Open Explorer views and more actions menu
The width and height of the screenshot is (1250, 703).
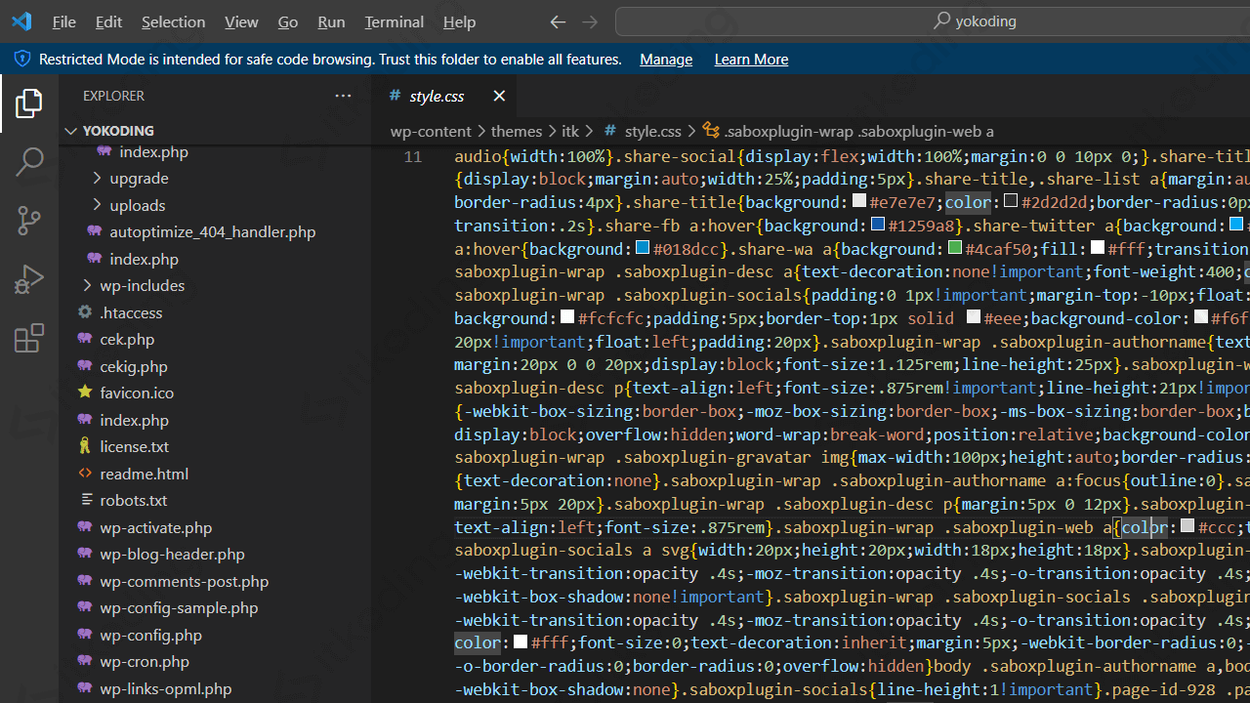343,96
